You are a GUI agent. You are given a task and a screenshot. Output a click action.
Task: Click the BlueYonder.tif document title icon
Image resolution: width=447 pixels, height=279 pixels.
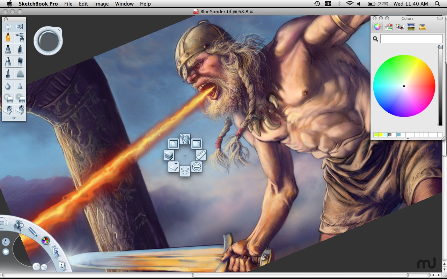point(196,12)
